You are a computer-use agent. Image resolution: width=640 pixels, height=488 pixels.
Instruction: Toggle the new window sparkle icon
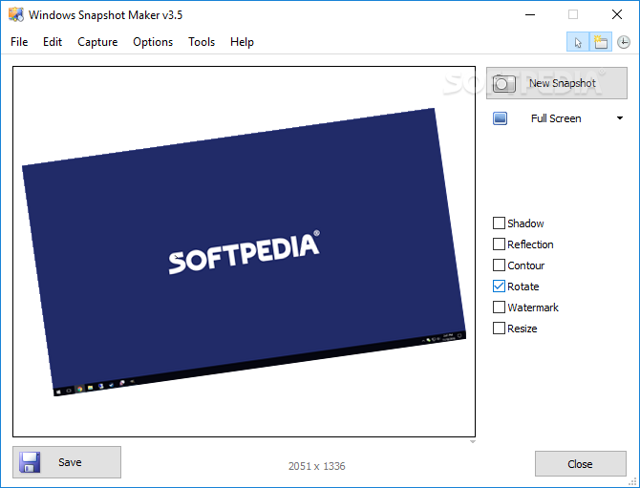point(601,42)
